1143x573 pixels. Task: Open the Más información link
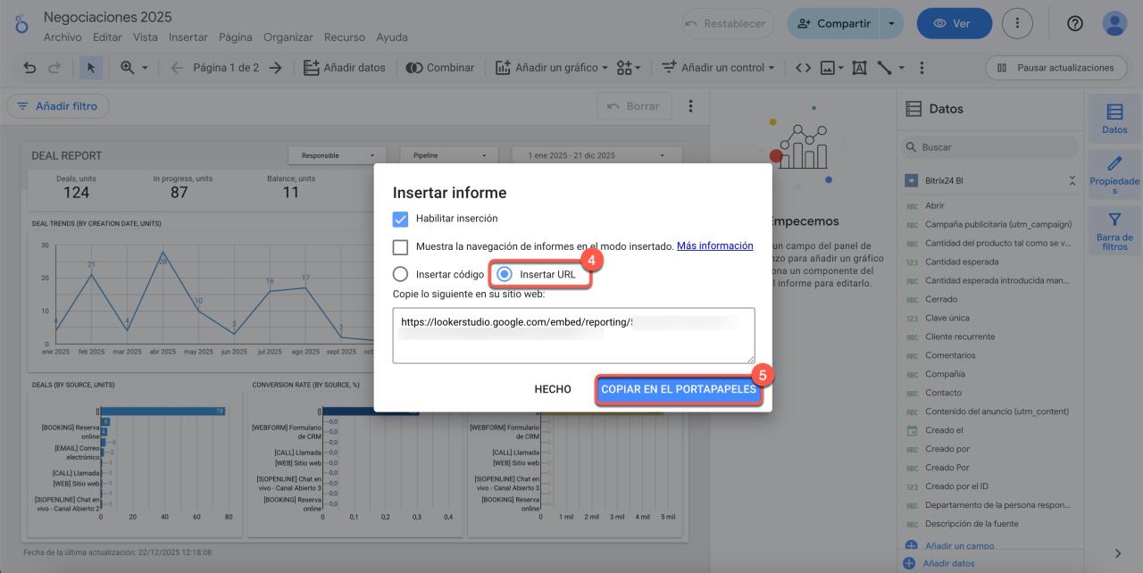[x=714, y=246]
